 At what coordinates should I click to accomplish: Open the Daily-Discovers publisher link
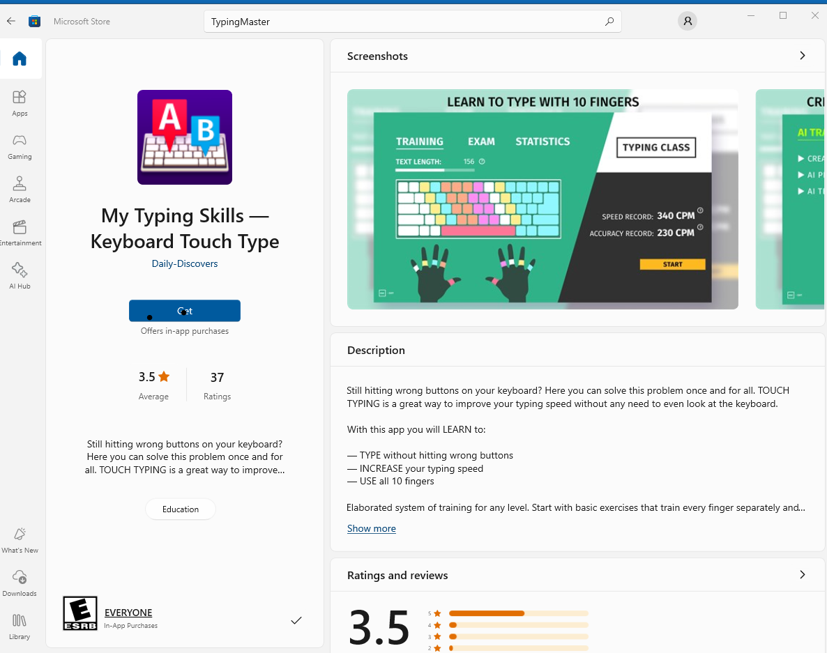point(185,263)
